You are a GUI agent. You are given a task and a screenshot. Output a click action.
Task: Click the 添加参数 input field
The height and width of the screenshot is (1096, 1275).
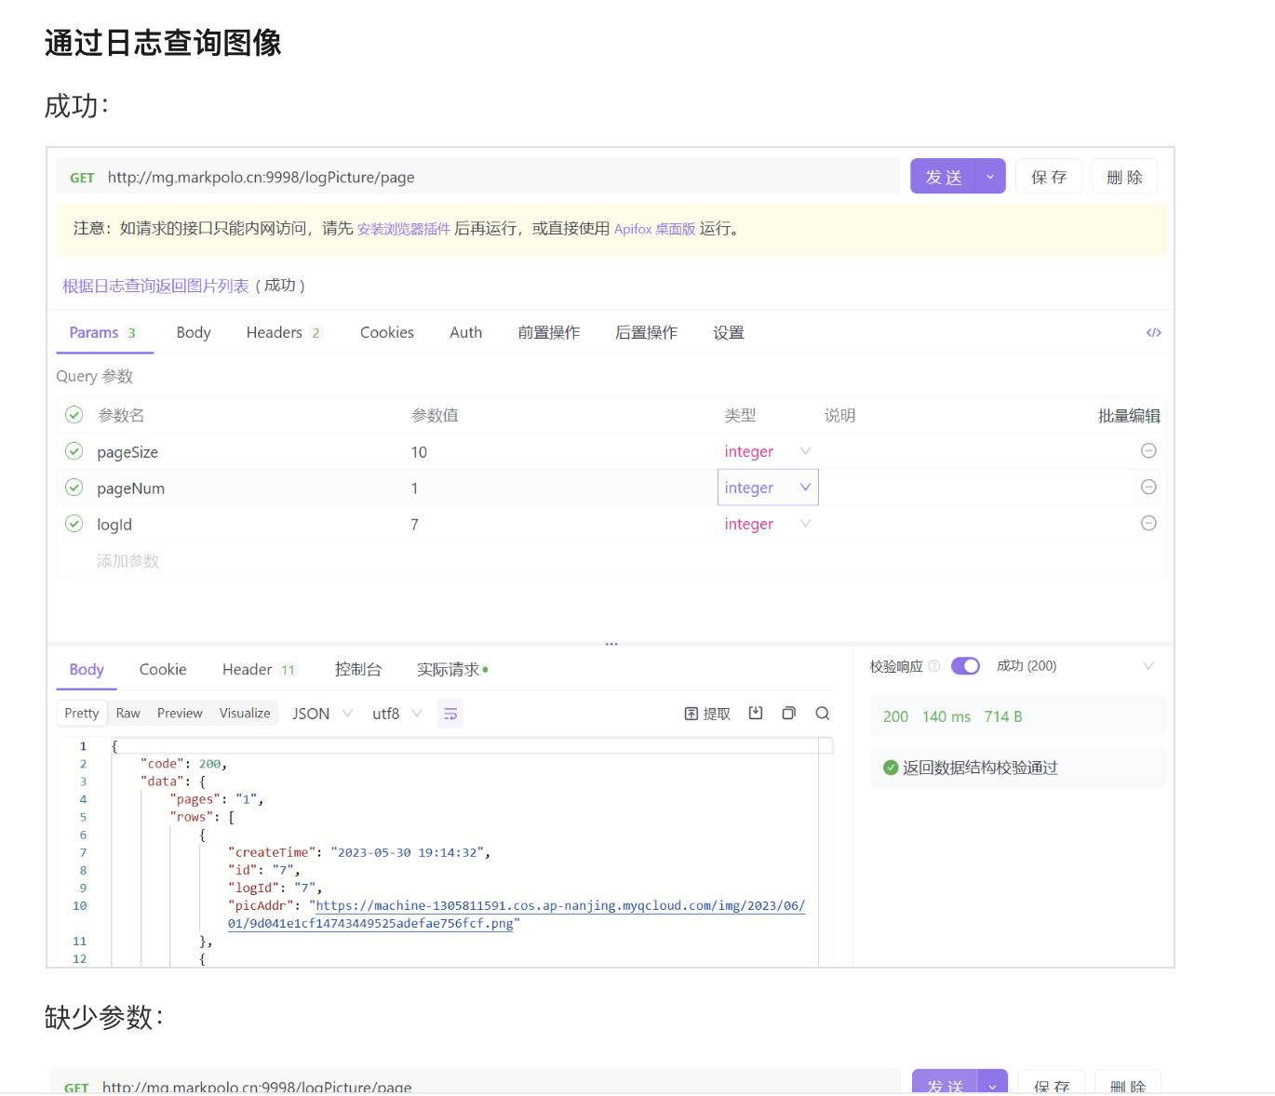tap(128, 561)
